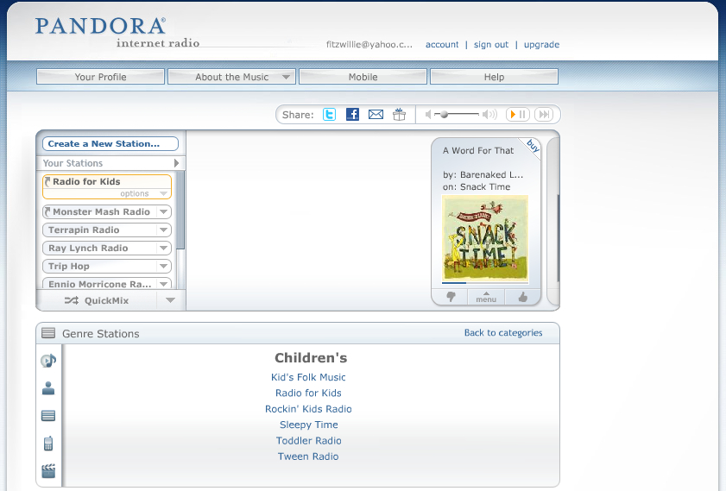
Task: Play the Trip Hop station
Action: point(69,266)
